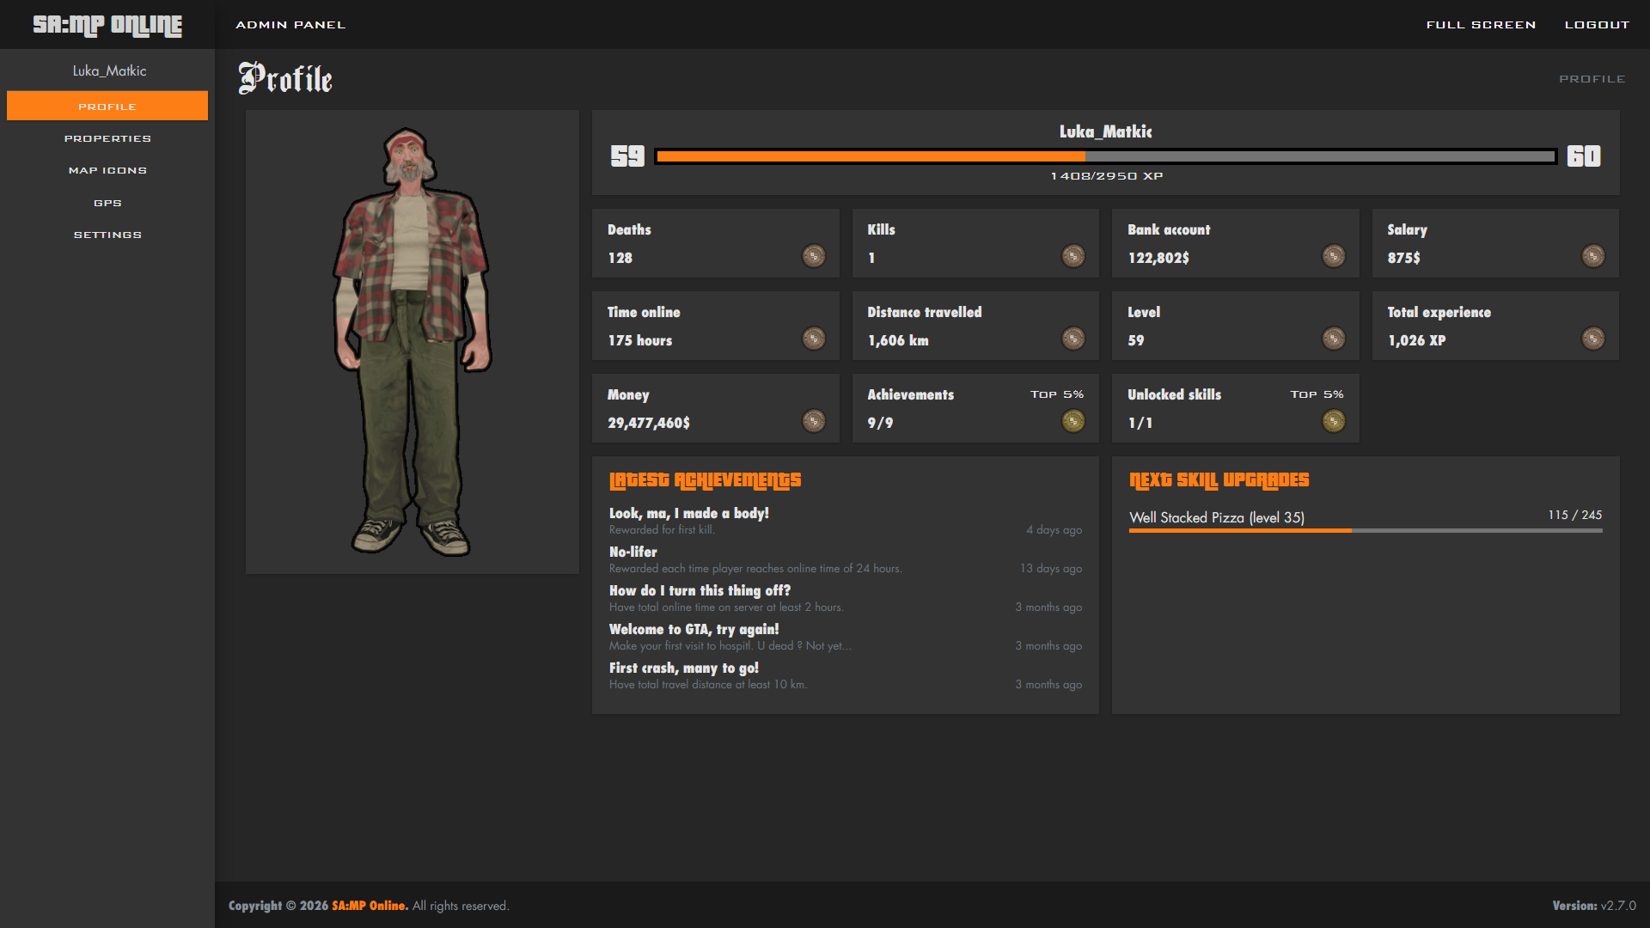Click the SA:MP Online logo
The height and width of the screenshot is (928, 1650).
107,25
